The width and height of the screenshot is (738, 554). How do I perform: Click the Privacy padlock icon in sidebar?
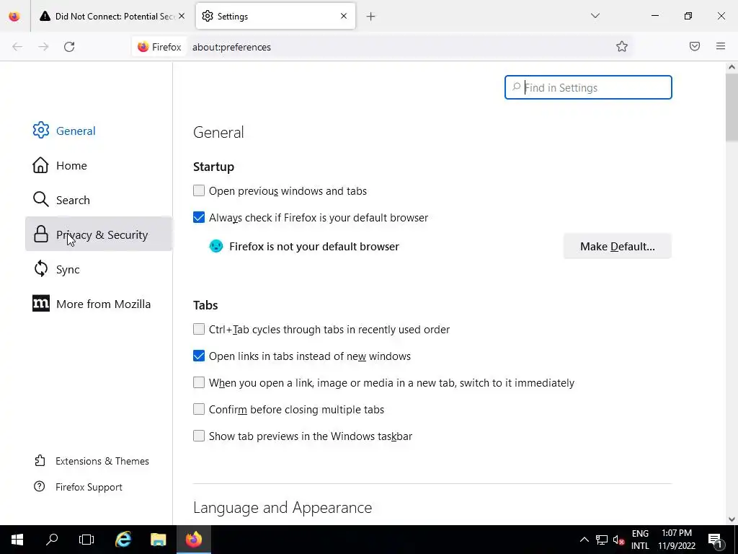point(41,234)
